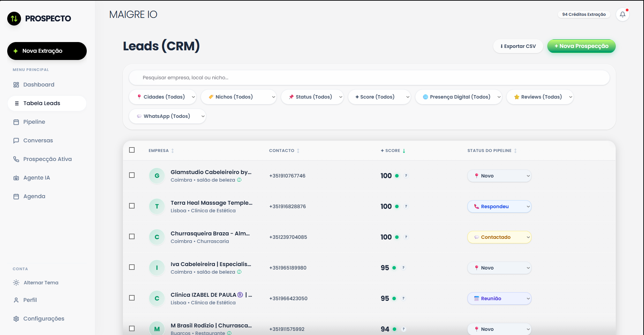Open the Cidades (Todas) filter dropdown
644x335 pixels.
point(163,97)
